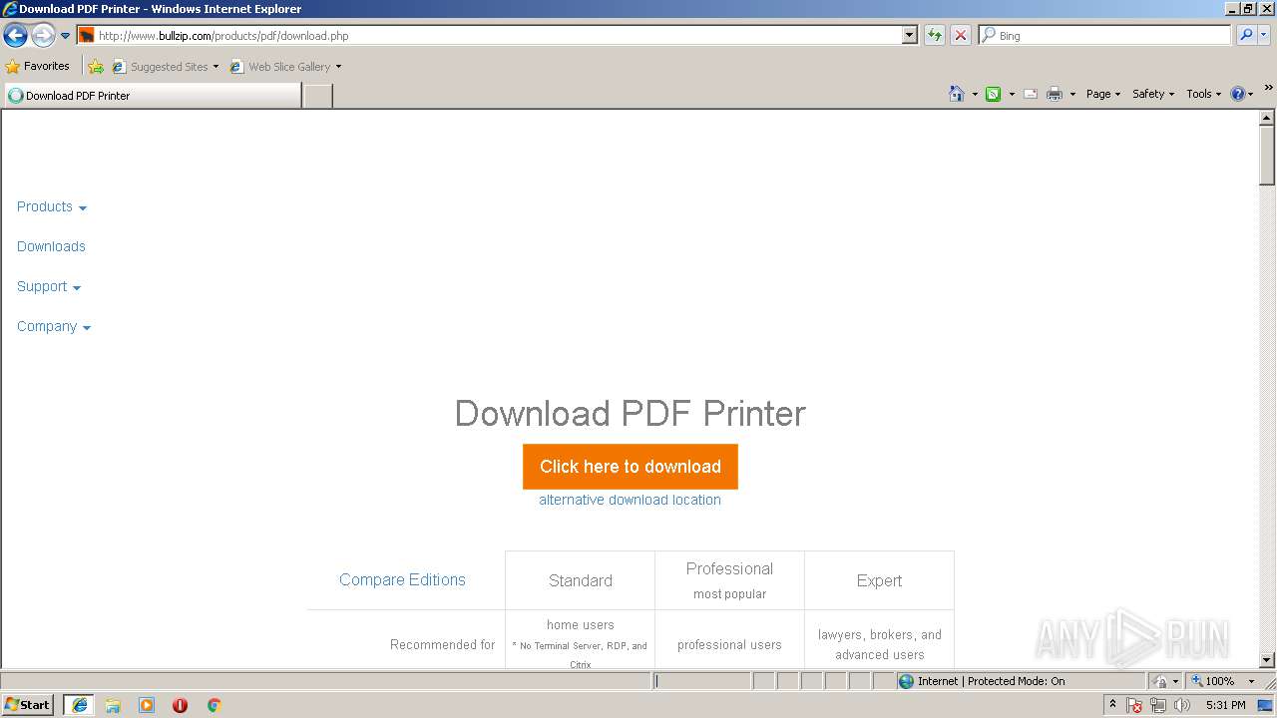Click the Add to Favorites Bar icon
Screen dimensions: 1277x718
[96, 67]
